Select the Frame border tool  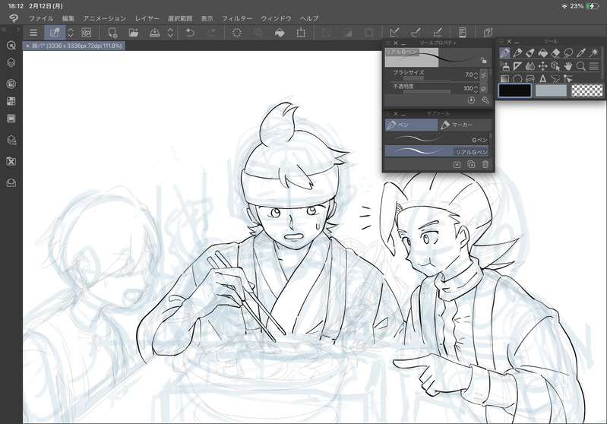point(530,79)
